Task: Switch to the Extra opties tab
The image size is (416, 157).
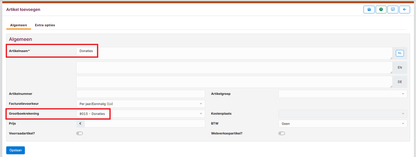Action: point(45,25)
